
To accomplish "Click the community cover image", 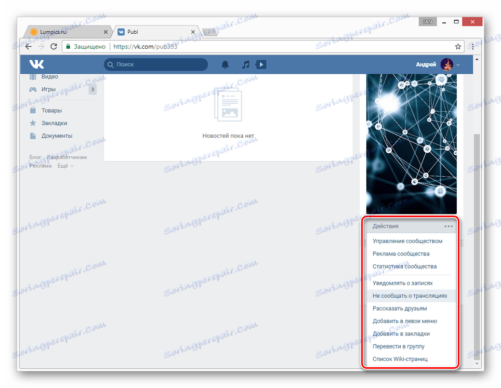I will pos(412,144).
